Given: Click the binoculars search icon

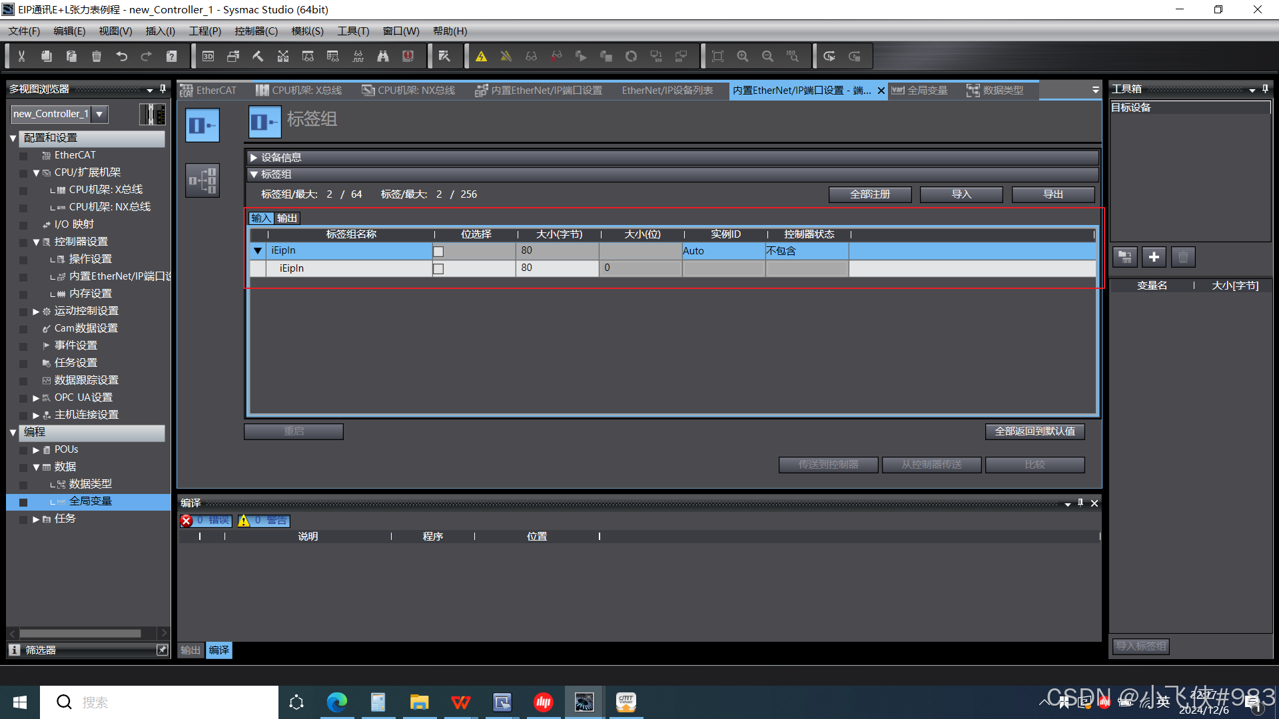Looking at the screenshot, I should coord(383,57).
